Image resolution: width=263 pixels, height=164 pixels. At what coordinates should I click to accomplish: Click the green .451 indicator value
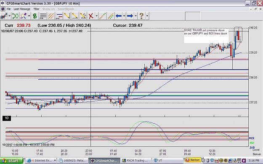pyautogui.click(x=252, y=143)
